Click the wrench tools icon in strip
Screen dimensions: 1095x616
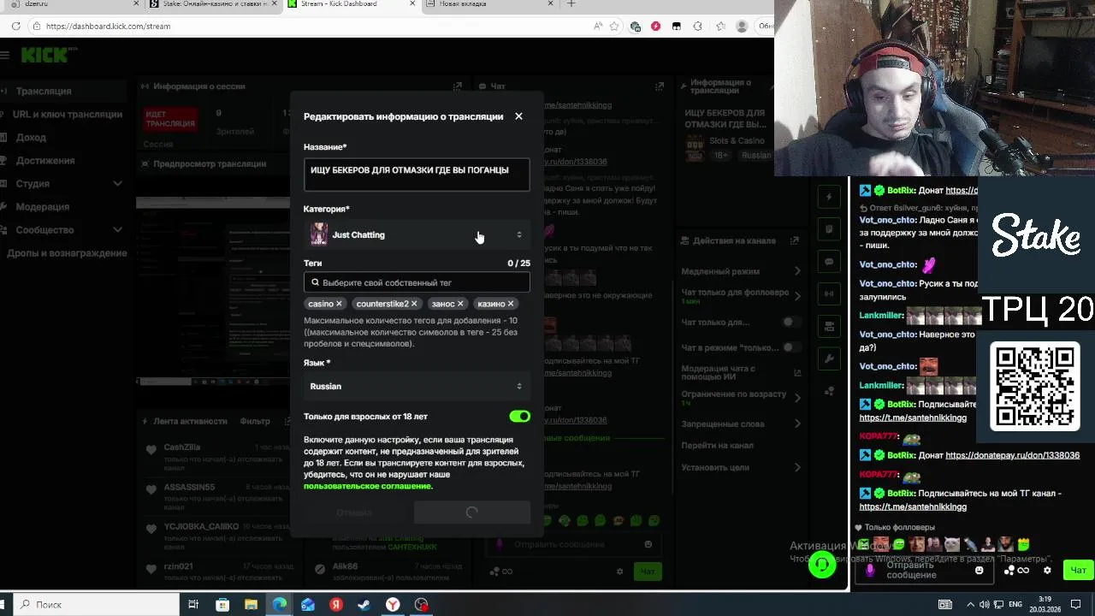(828, 359)
